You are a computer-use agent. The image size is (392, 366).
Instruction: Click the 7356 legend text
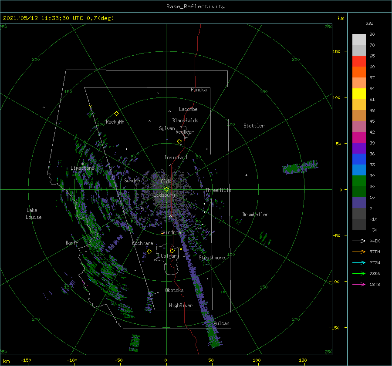(x=375, y=274)
